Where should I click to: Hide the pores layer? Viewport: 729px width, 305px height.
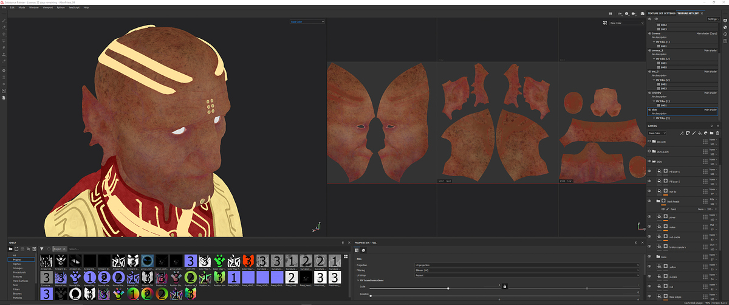tap(649, 217)
